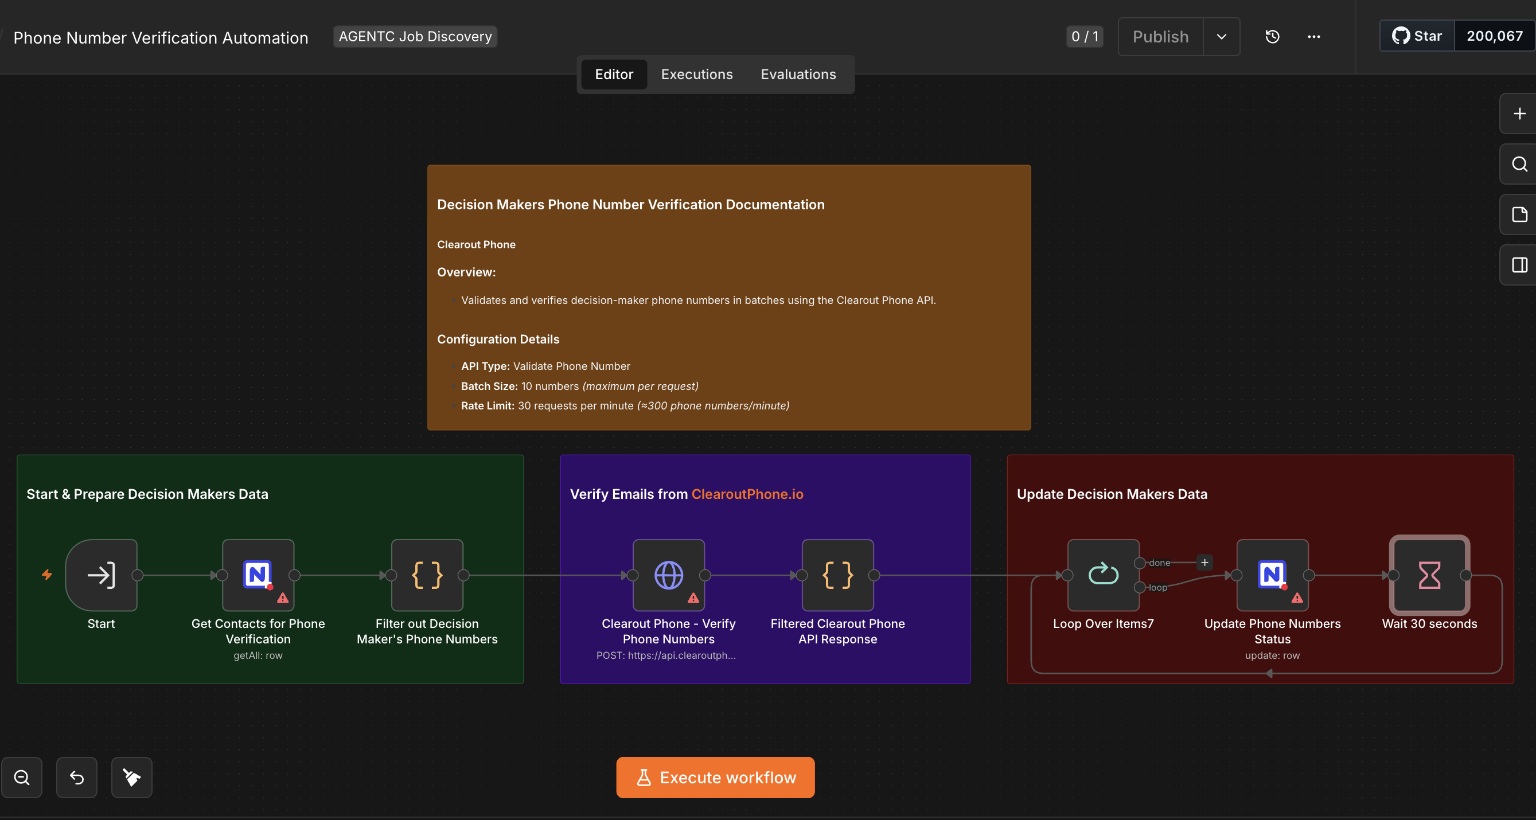Tidy up the workflow with broom icon
This screenshot has width=1536, height=820.
pos(132,778)
